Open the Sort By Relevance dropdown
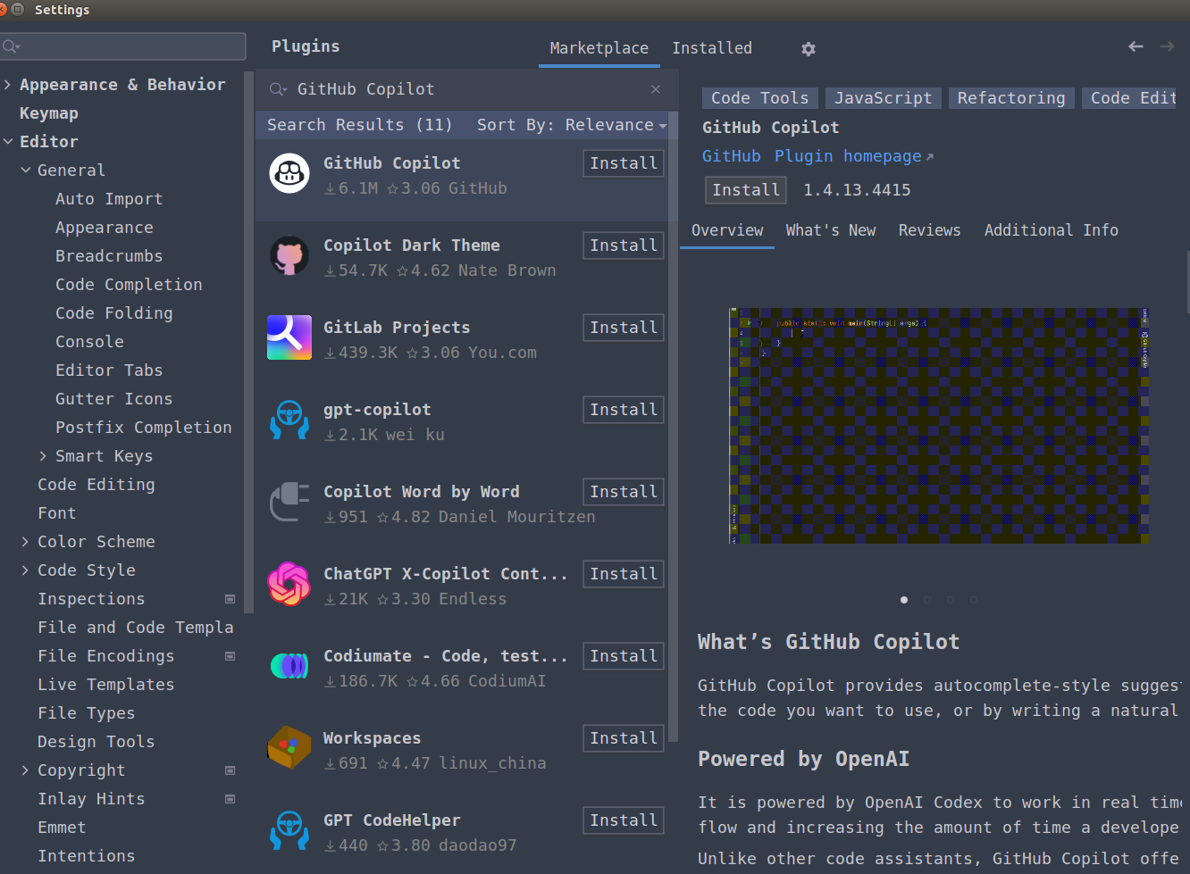 [x=572, y=125]
